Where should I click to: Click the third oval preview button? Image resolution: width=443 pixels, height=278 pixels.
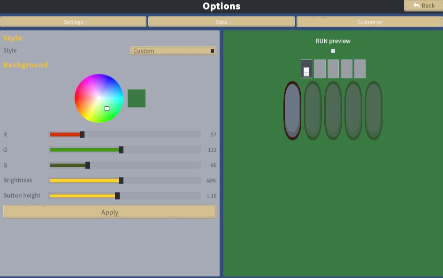[x=333, y=110]
